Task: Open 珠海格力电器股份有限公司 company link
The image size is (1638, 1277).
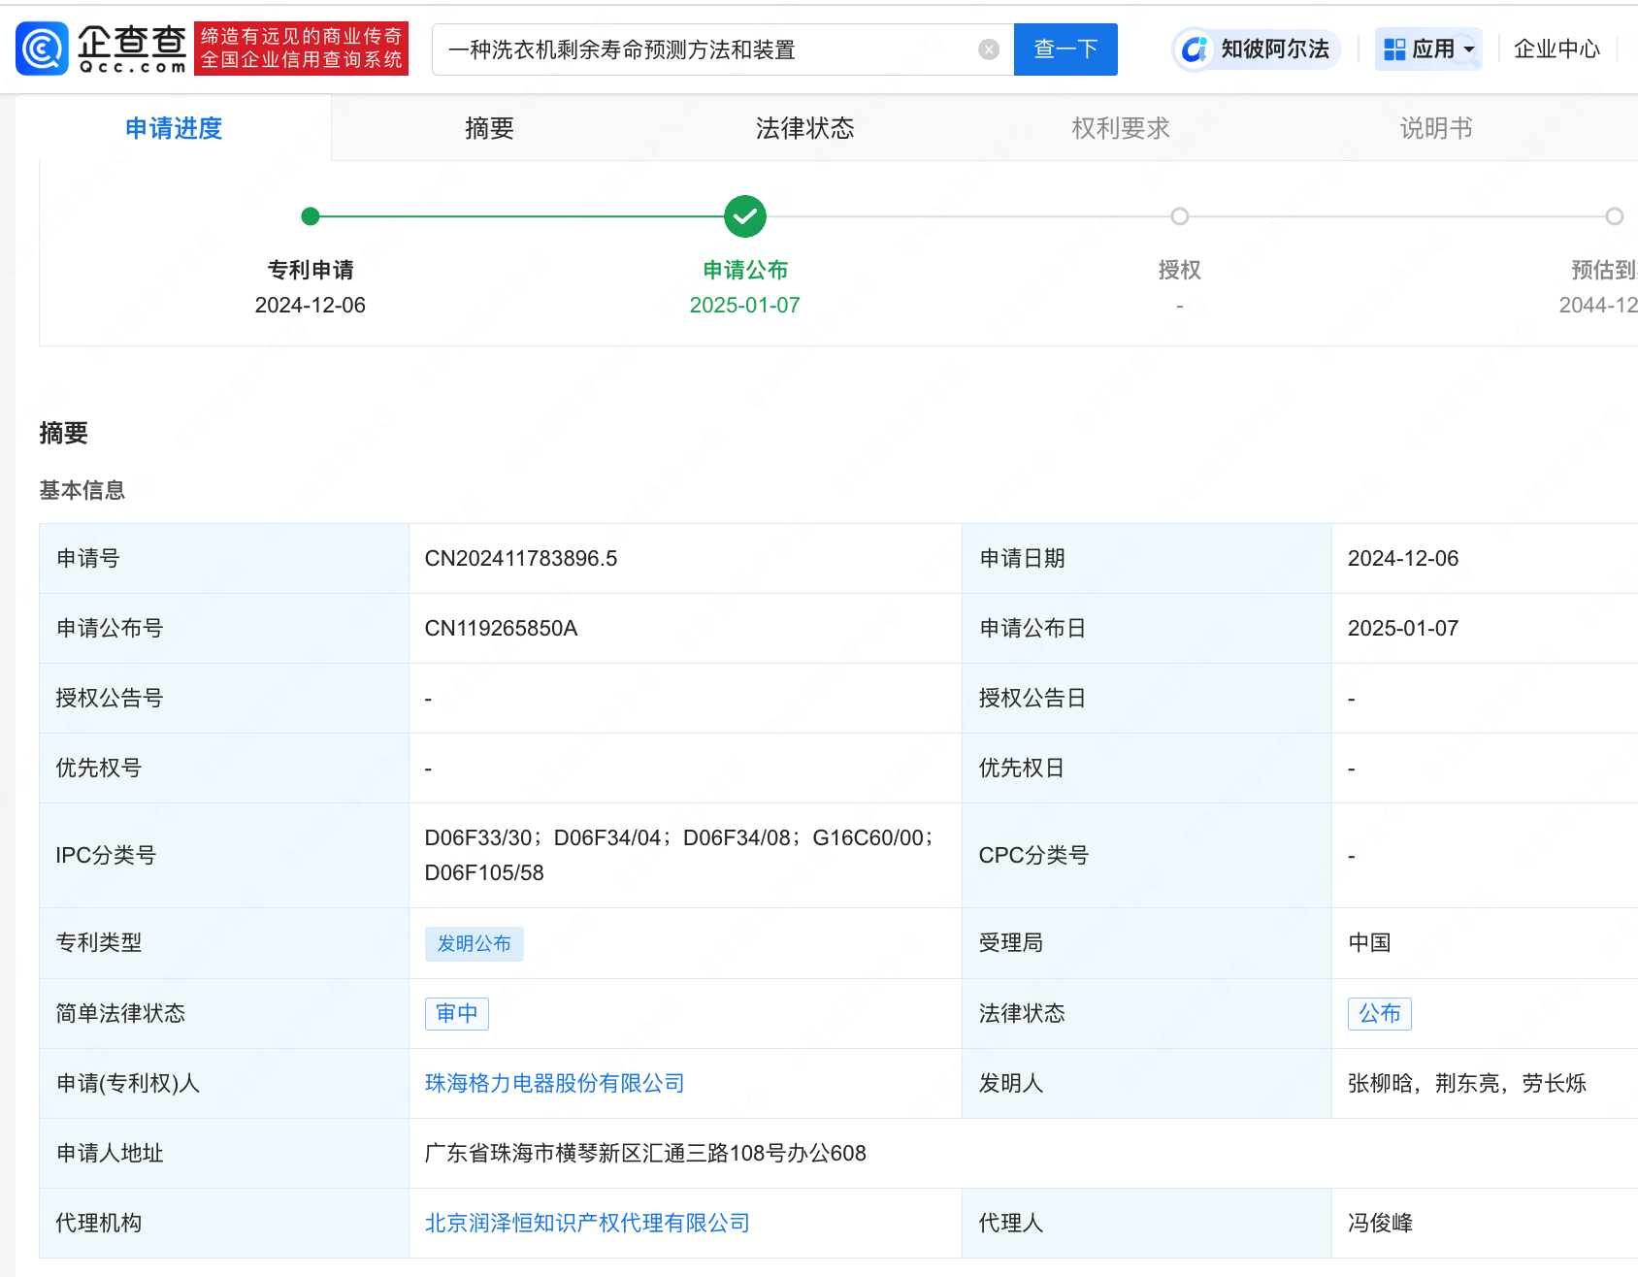Action: coord(554,1083)
